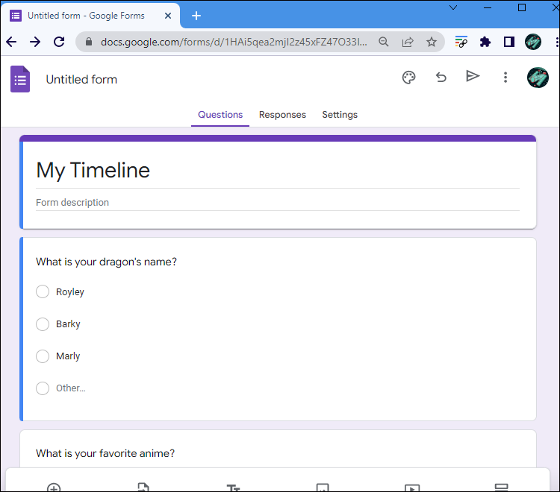Click the Other... option label
This screenshot has height=492, width=560.
click(71, 388)
